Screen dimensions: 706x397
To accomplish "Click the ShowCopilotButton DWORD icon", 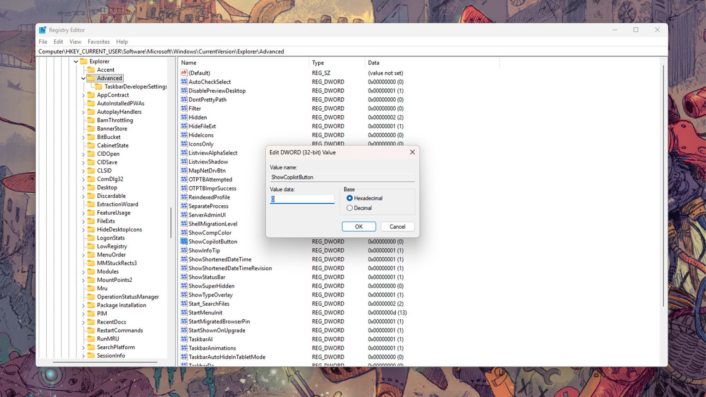I will tap(184, 241).
